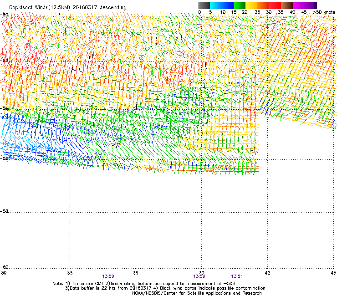Click the "45" longitude axis label

(x=333, y=273)
